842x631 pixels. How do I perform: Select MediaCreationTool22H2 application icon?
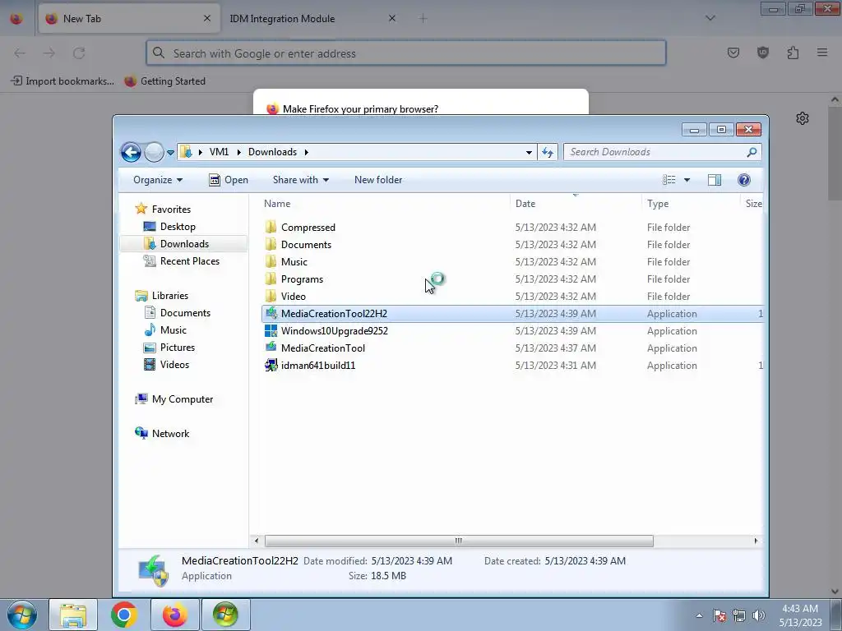click(x=271, y=313)
